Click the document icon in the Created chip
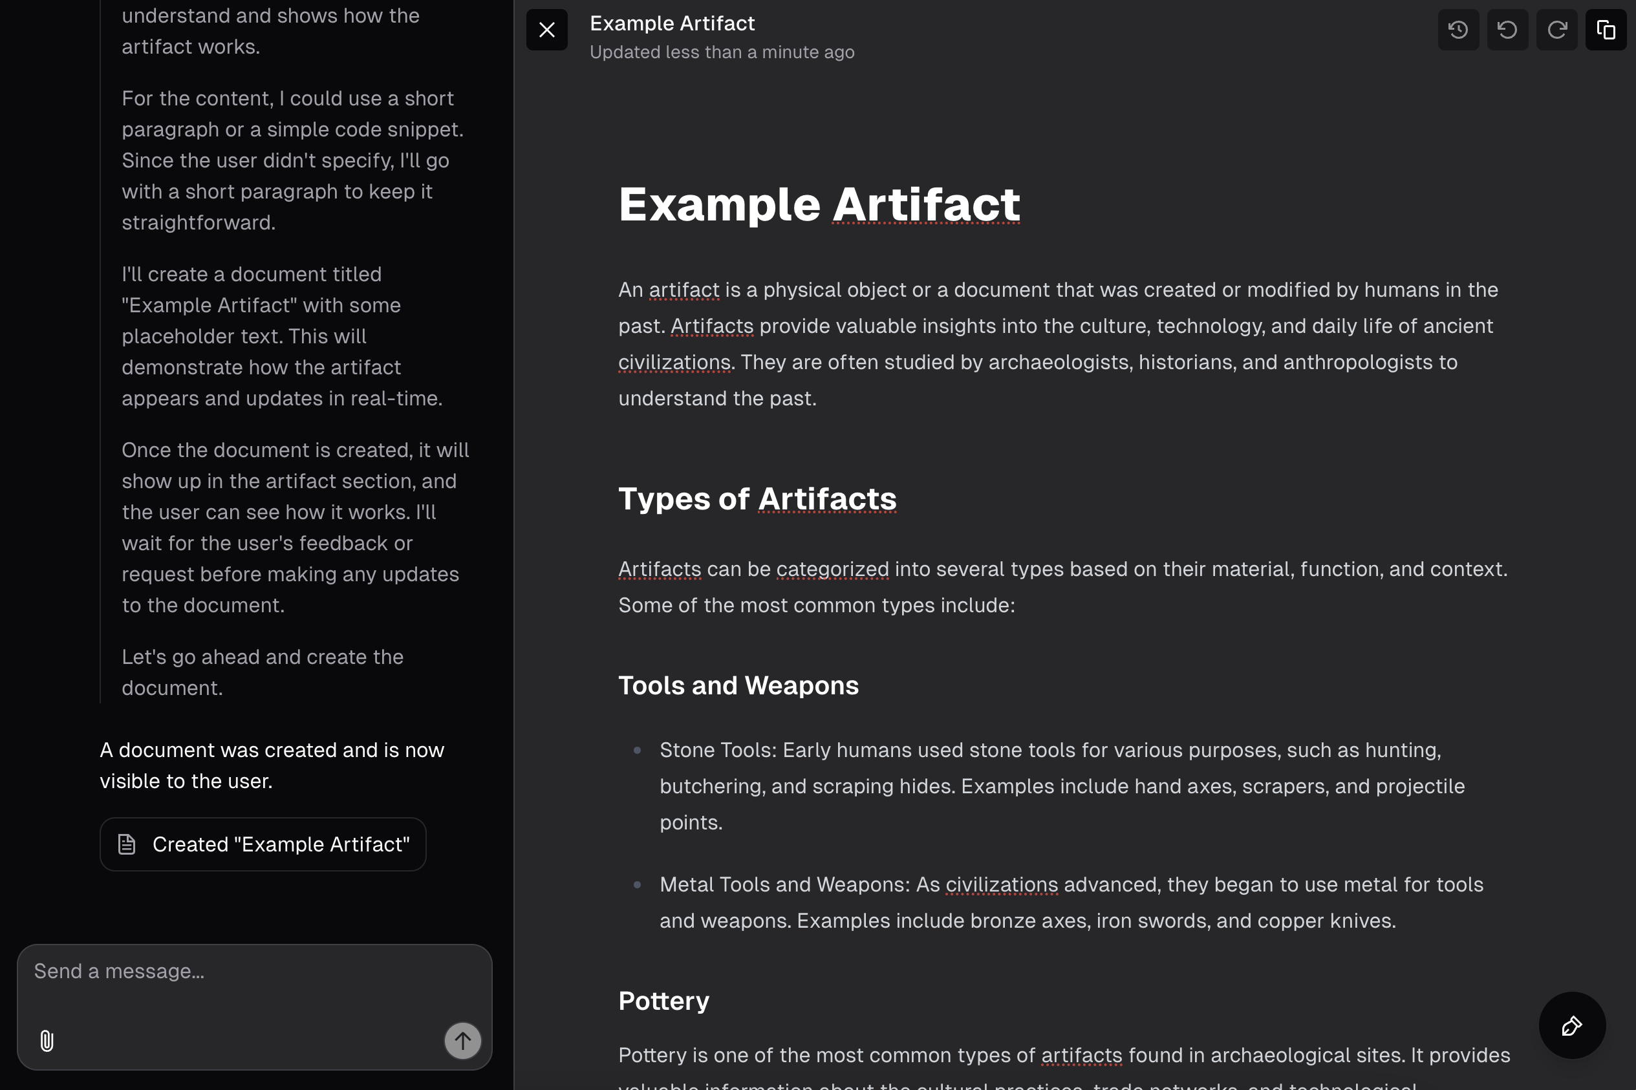This screenshot has width=1636, height=1090. (127, 844)
